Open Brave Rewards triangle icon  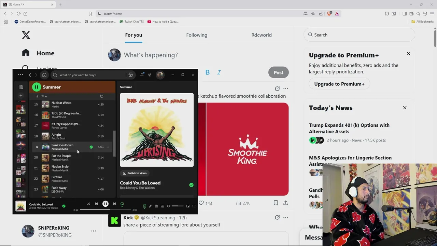point(337,14)
